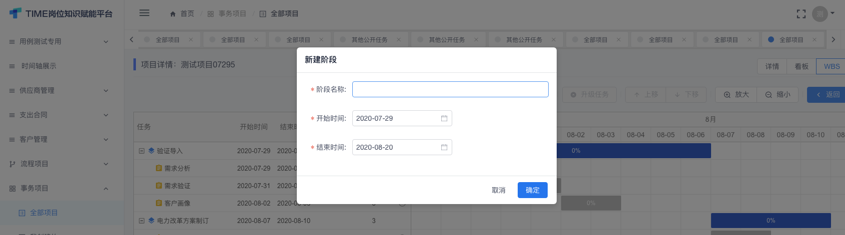Select 全部项目 in the sidebar submenu

point(62,213)
